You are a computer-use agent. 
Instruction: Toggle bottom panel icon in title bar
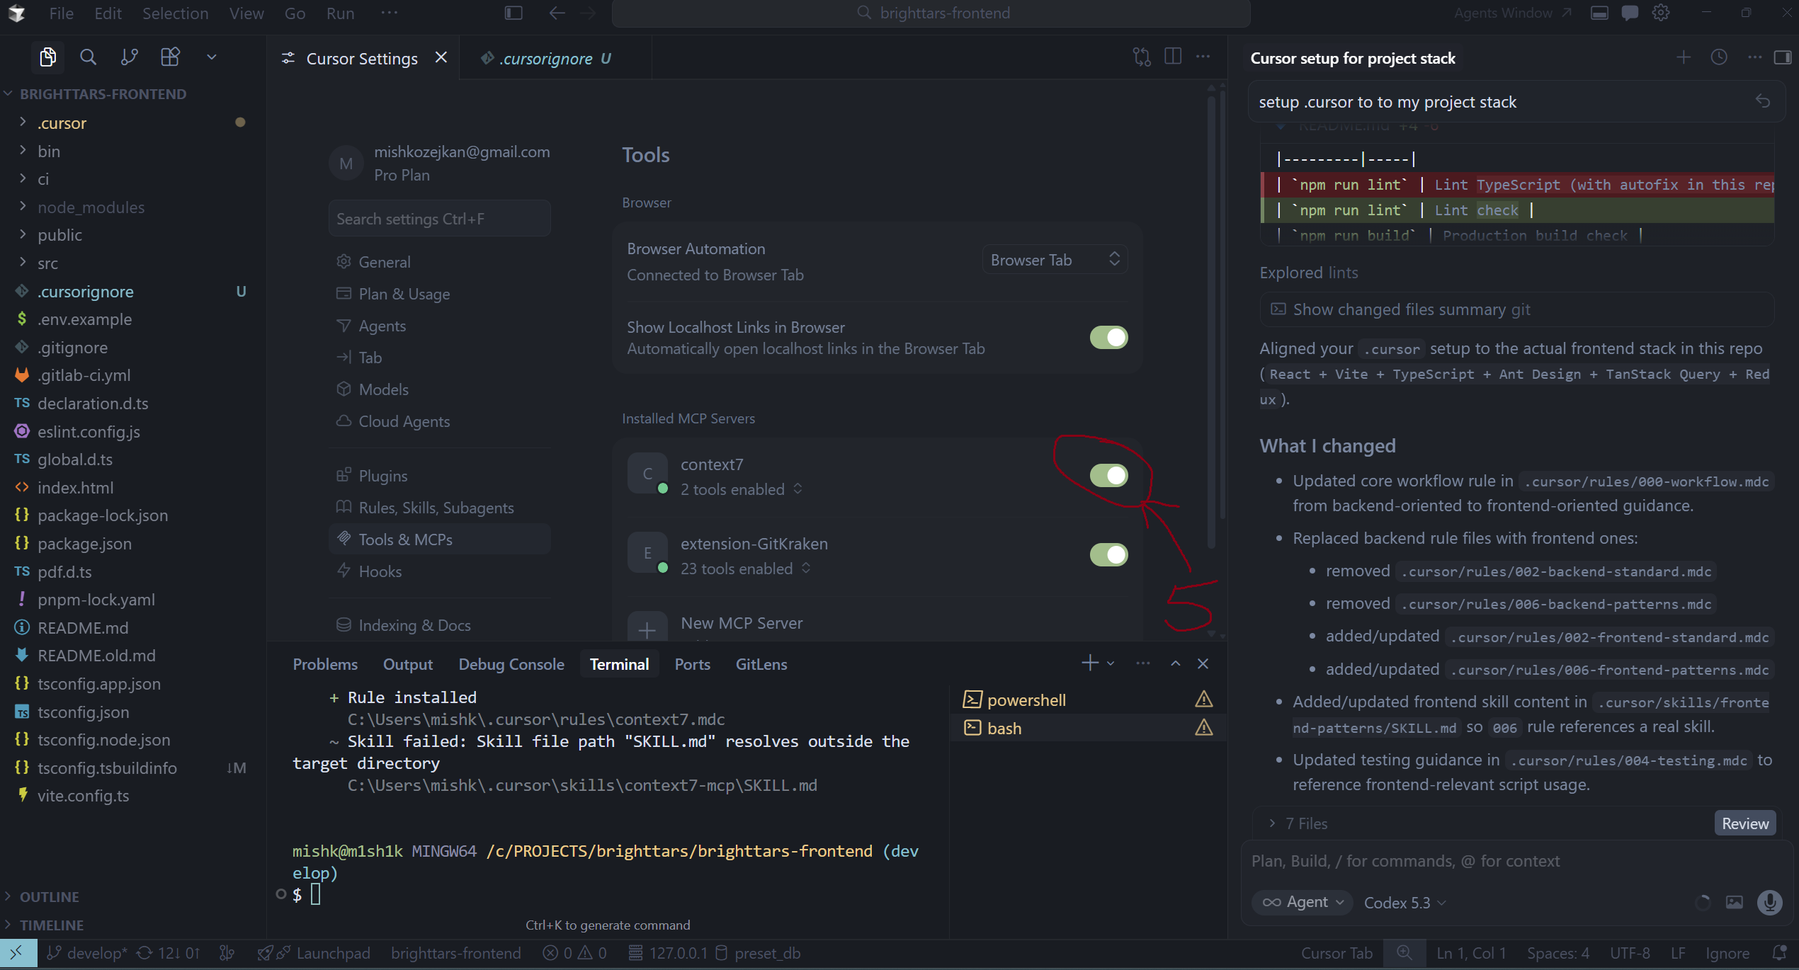coord(1599,13)
